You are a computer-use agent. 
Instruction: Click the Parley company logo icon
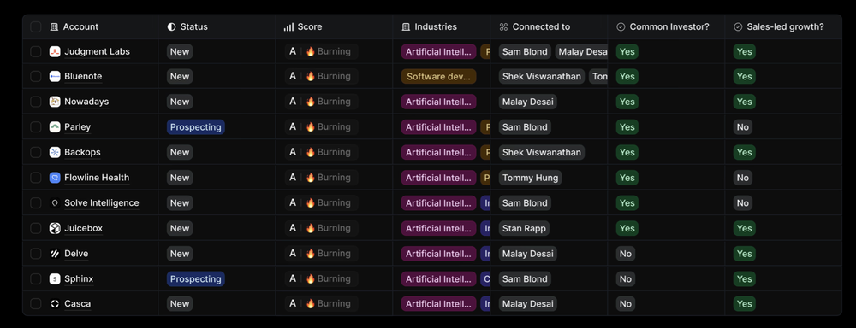click(55, 127)
